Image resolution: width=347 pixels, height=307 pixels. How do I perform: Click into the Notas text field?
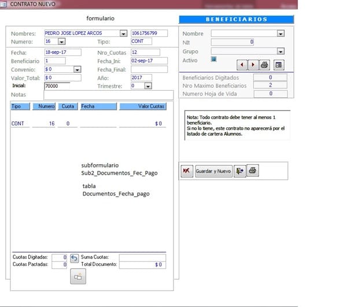pyautogui.click(x=108, y=95)
